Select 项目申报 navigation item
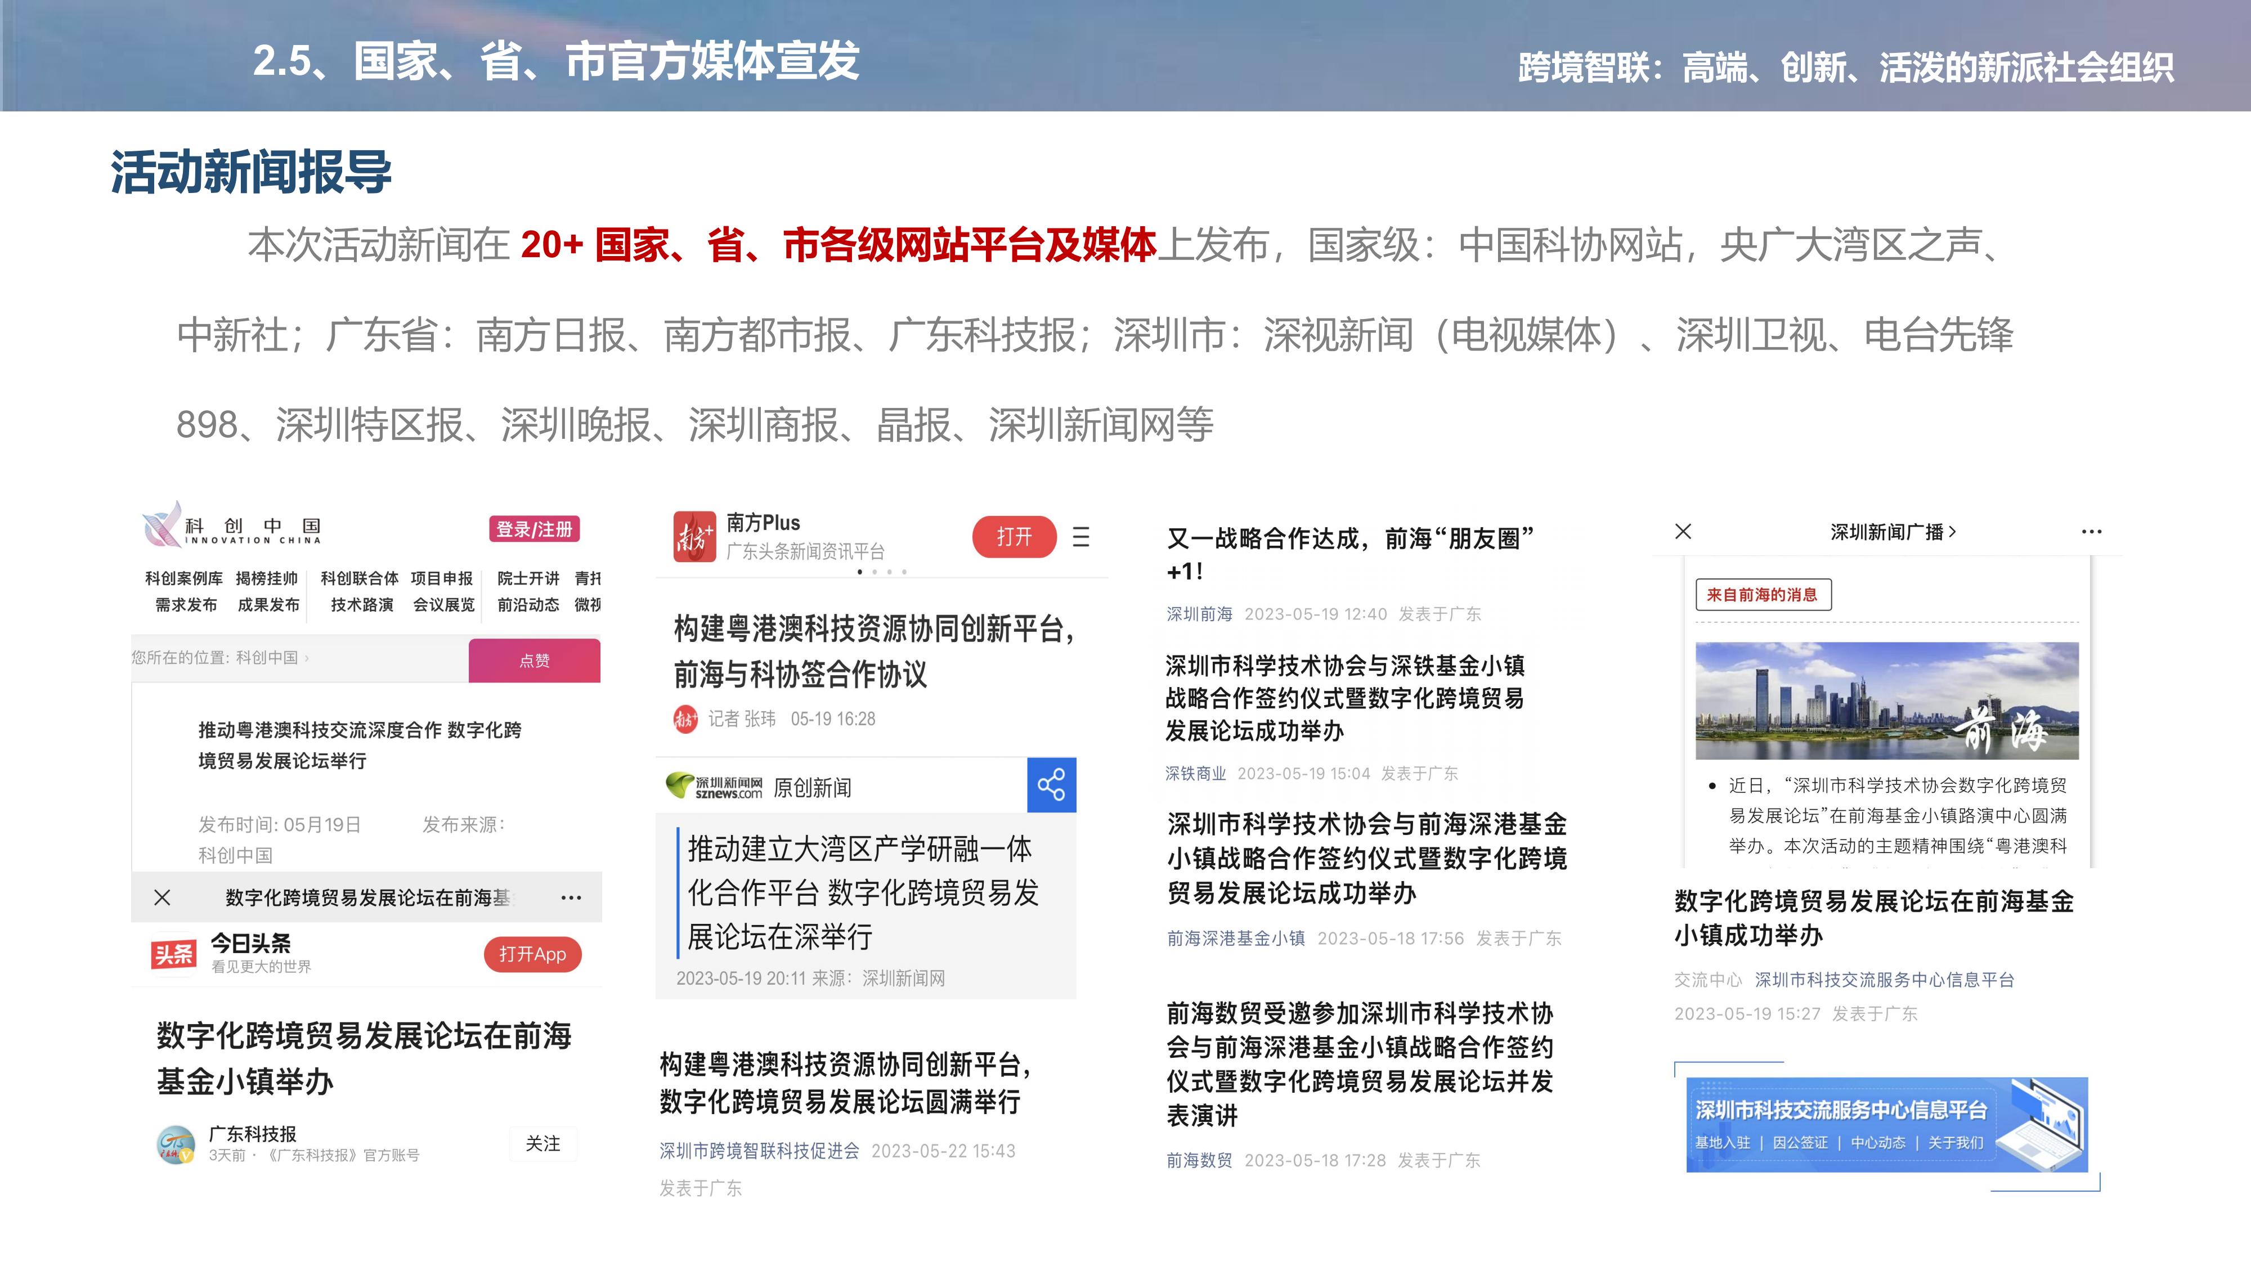The width and height of the screenshot is (2251, 1266). tap(441, 578)
